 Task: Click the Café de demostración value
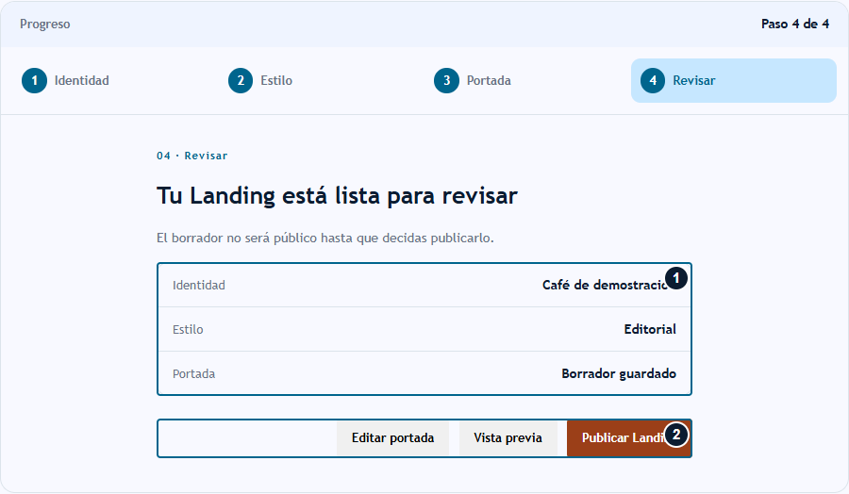point(609,285)
